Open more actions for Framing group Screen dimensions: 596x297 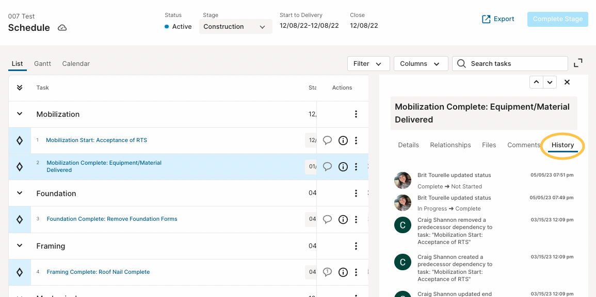(356, 246)
